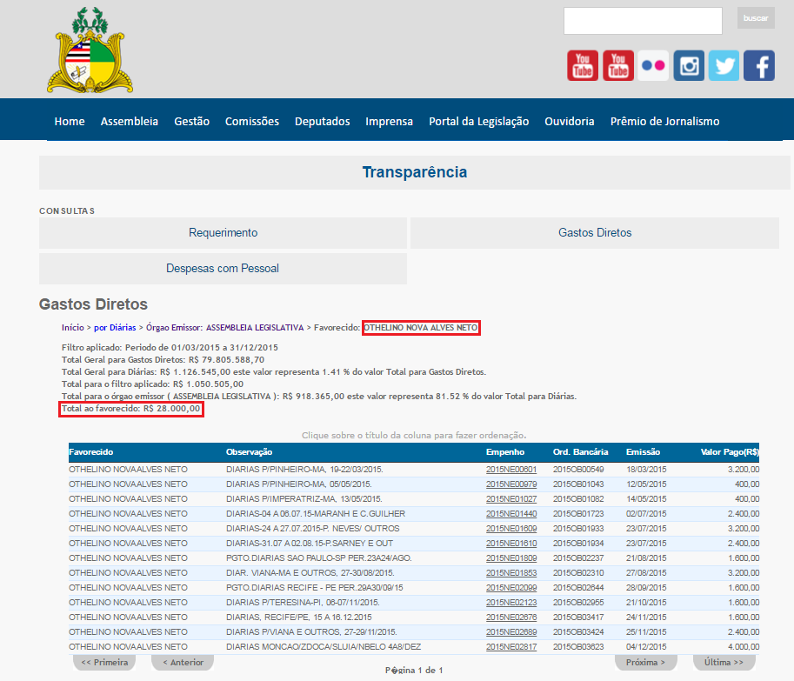
Task: Select the Requerimento consulta button
Action: point(223,233)
